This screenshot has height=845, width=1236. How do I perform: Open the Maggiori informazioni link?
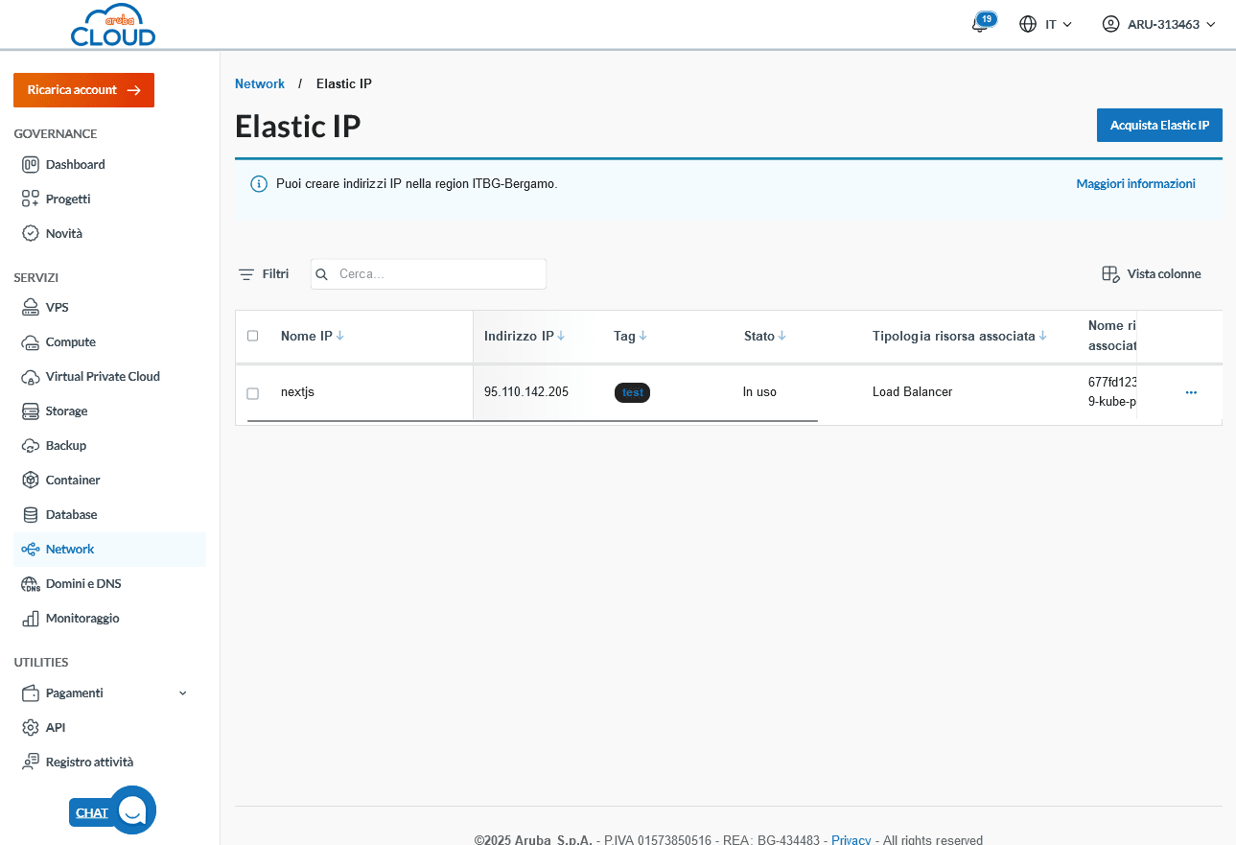1135,184
